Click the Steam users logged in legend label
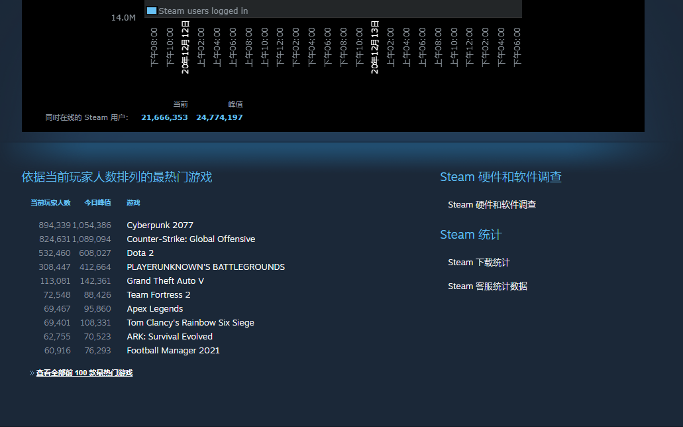Viewport: 683px width, 427px height. point(203,11)
